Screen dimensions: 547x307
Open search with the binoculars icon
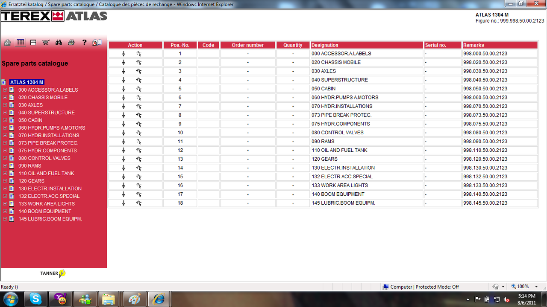coord(59,42)
